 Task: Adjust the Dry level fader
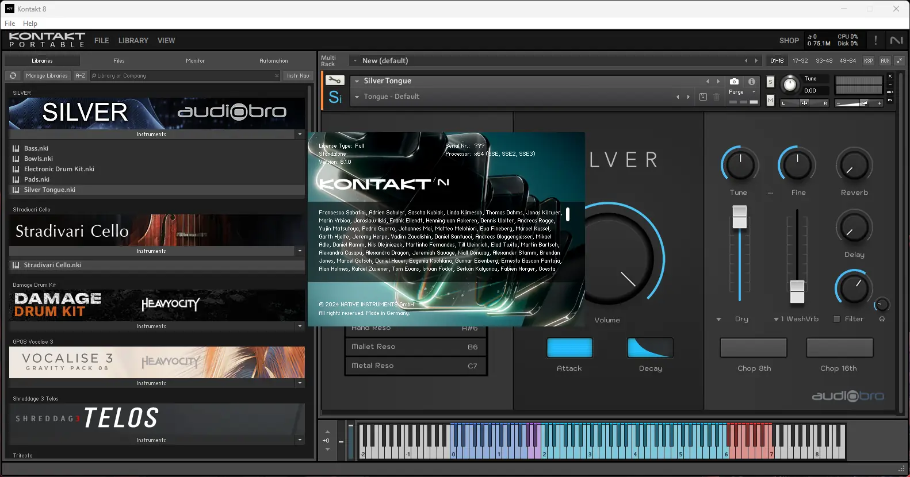point(740,217)
